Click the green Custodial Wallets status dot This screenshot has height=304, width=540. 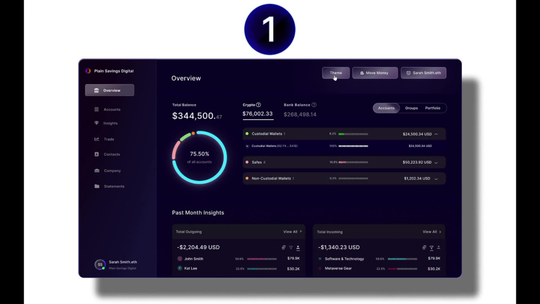[x=247, y=133]
